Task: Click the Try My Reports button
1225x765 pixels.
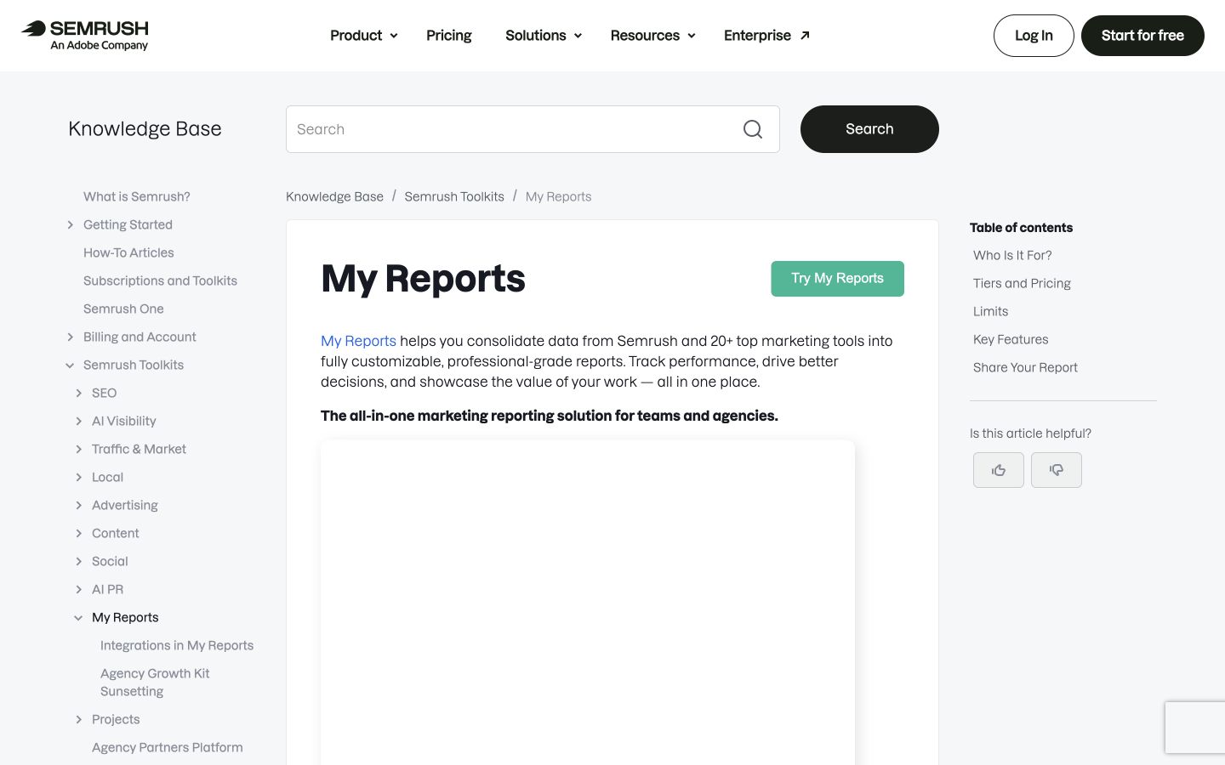Action: (837, 279)
